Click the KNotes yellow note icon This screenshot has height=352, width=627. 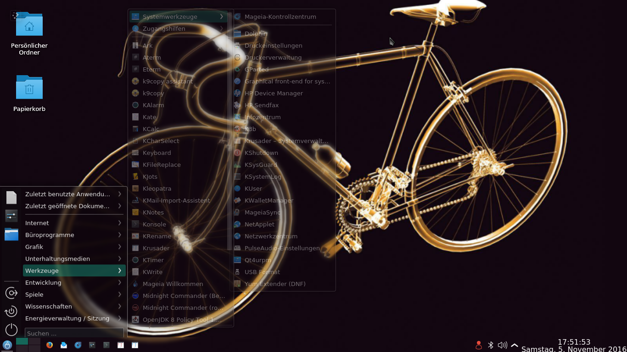click(x=135, y=212)
